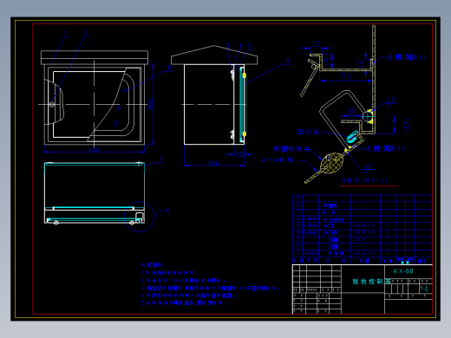Viewport: 451px width, 338px height.
Task: Select the 'A放大 (M=1:1)' detail caption
Action: coord(365,180)
